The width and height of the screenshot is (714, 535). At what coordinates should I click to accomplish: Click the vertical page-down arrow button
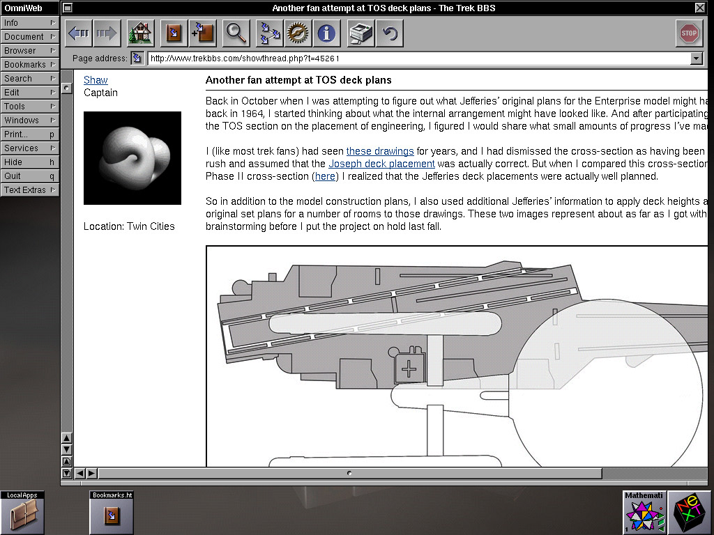pos(67,473)
